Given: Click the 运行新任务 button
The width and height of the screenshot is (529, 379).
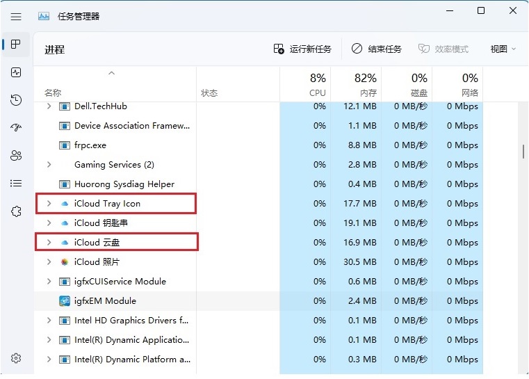Looking at the screenshot, I should [x=302, y=49].
